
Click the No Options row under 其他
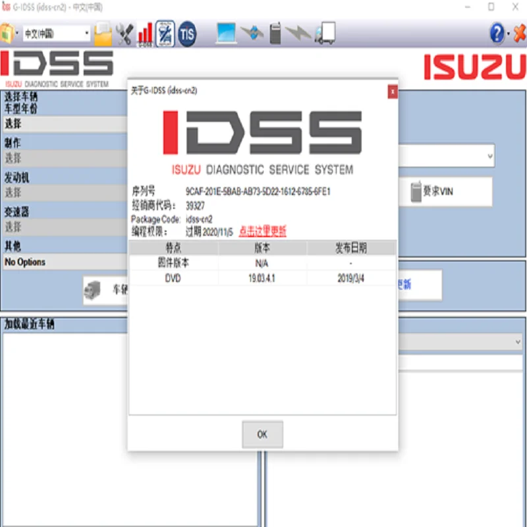click(65, 262)
